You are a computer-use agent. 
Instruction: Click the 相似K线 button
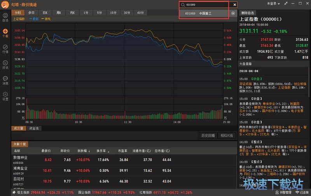227,135
